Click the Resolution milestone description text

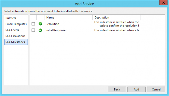coord(117,24)
